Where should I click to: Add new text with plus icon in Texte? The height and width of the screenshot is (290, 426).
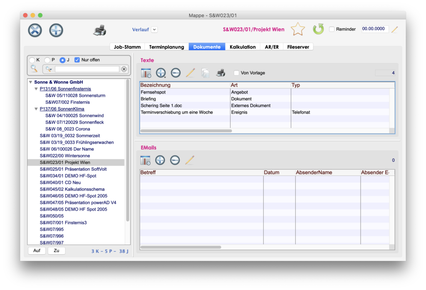pos(161,73)
